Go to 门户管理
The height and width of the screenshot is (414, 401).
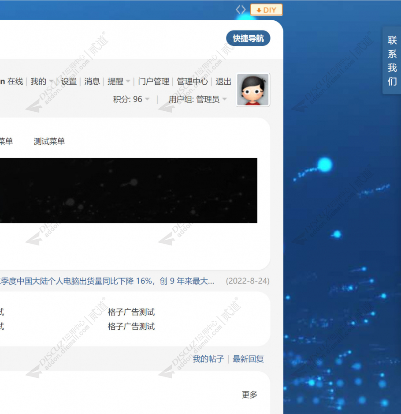coord(153,81)
